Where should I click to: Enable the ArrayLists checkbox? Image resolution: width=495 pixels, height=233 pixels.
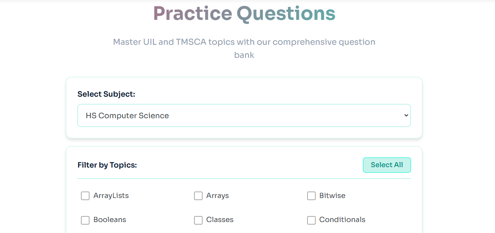[x=85, y=196]
